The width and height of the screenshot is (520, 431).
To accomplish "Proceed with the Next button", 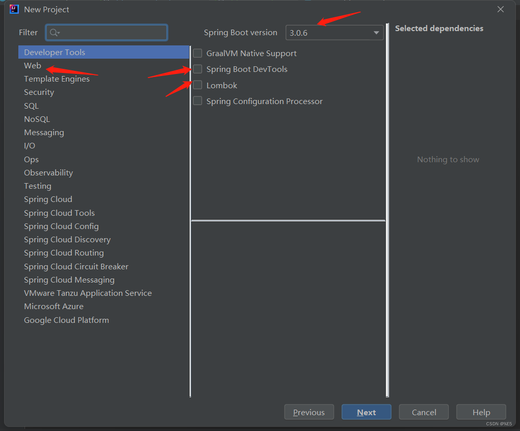I will 367,412.
